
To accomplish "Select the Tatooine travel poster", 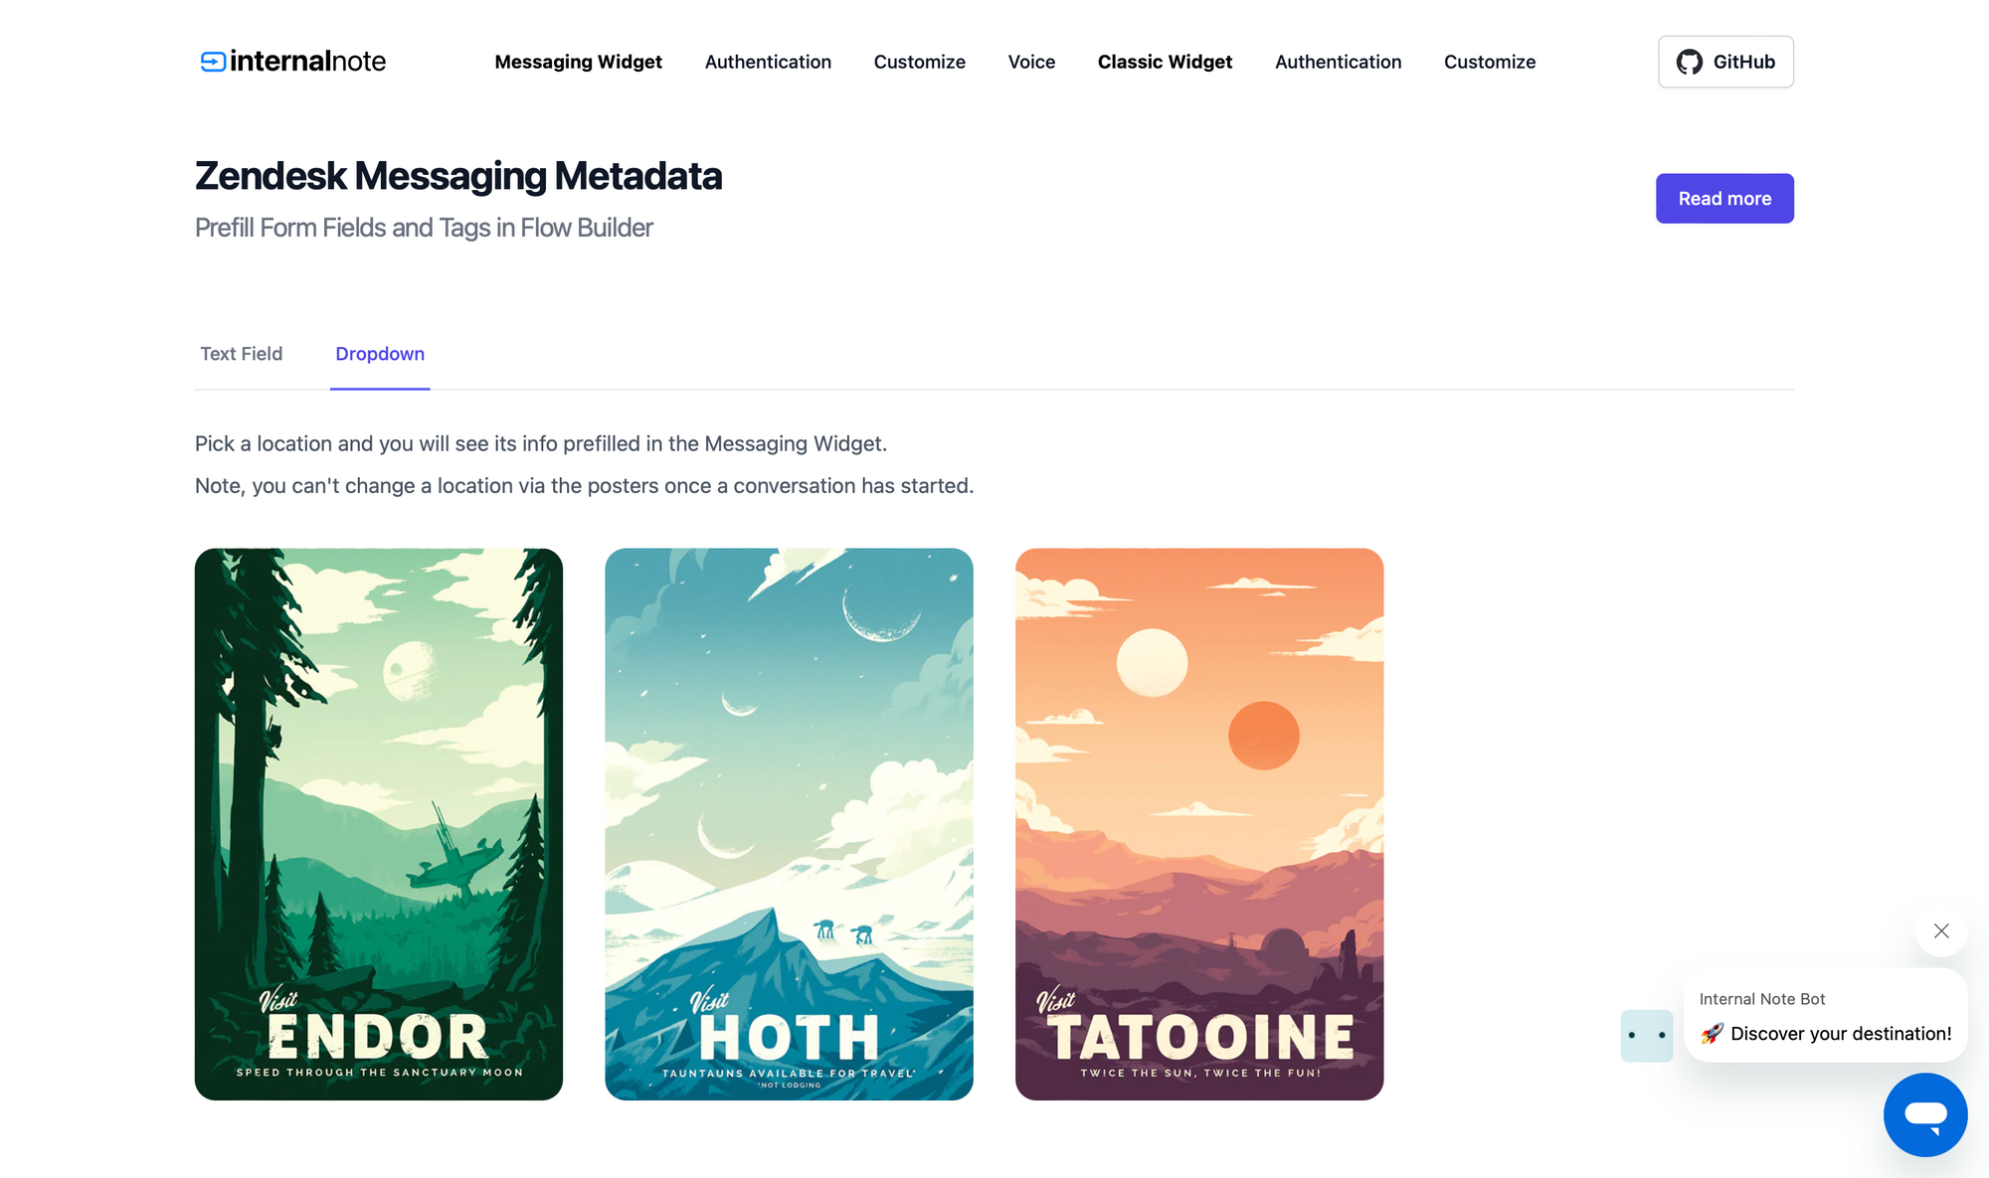I will [x=1199, y=824].
